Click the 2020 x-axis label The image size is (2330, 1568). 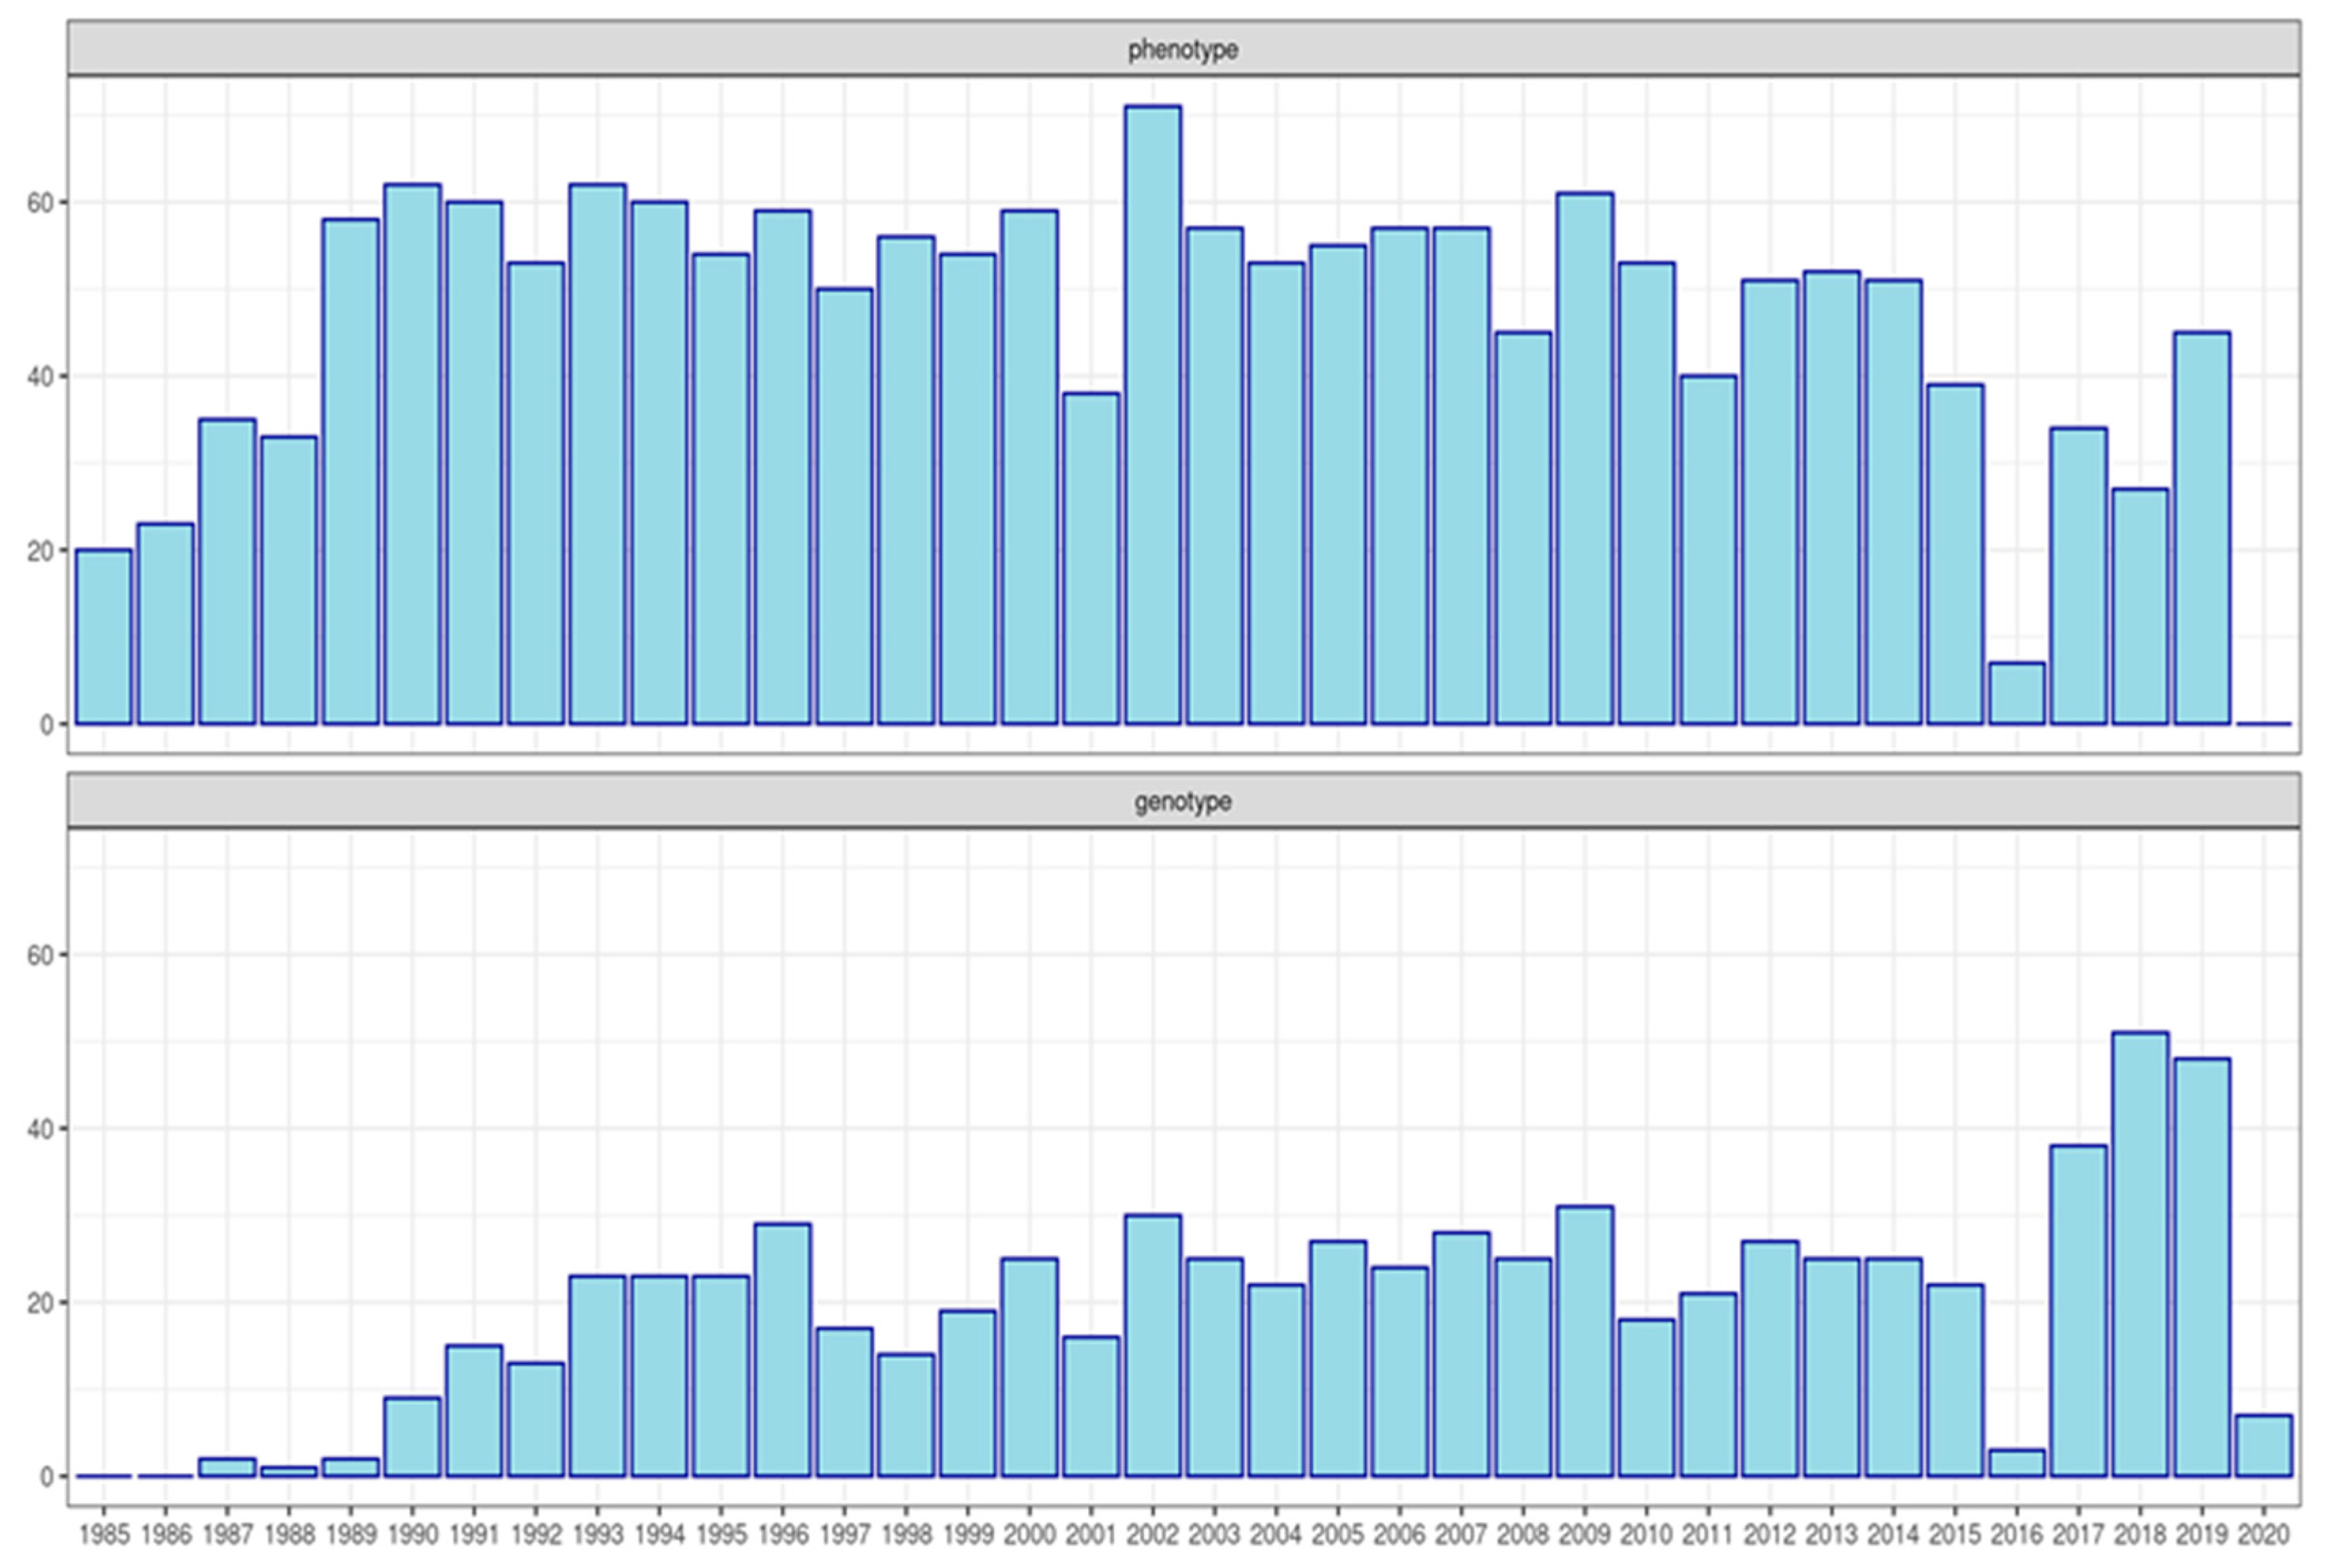(2263, 1534)
